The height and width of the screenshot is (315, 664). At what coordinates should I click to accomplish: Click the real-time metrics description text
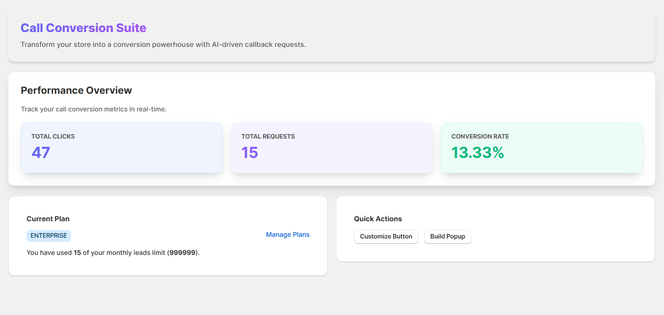point(94,109)
